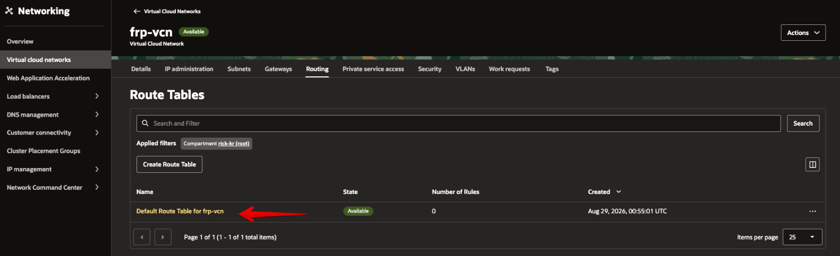The width and height of the screenshot is (840, 256).
Task: Expand Network Command Center chevron
Action: click(97, 187)
